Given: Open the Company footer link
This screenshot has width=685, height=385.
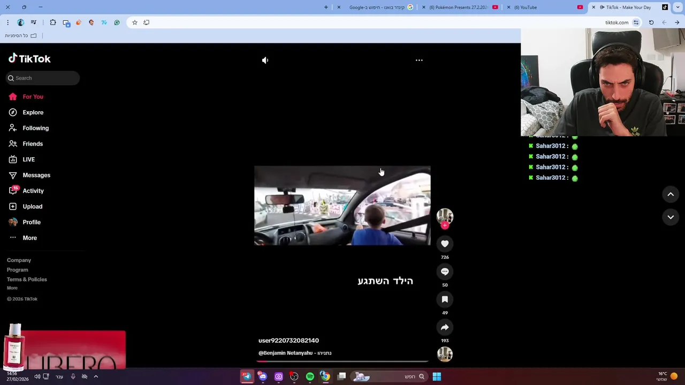Looking at the screenshot, I should (x=19, y=260).
